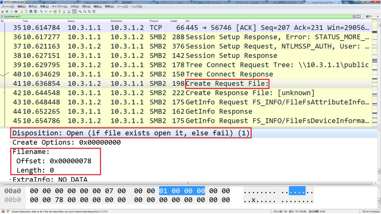Viewport: 381px width, 214px height.
Task: Start a new packet capture (shark fin icon)
Action: click(3, 12)
